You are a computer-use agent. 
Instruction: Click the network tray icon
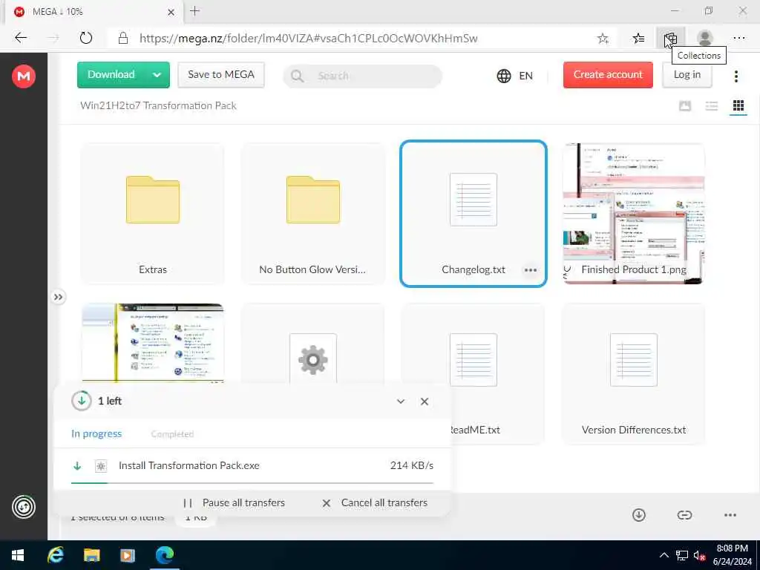click(682, 555)
